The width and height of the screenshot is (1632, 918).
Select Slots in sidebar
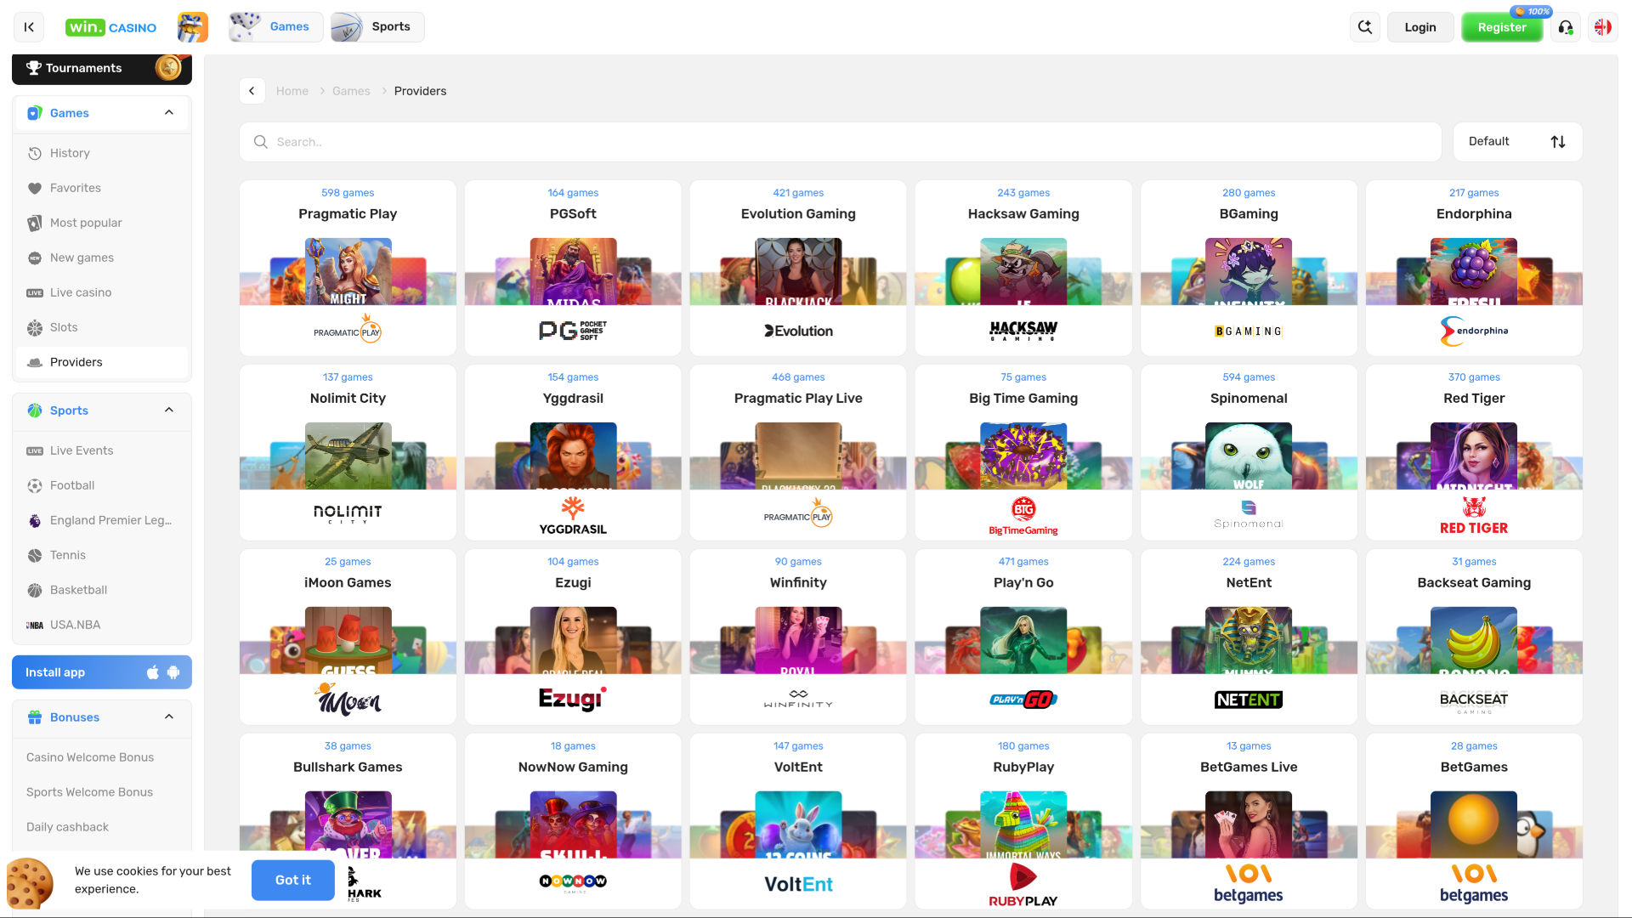tap(102, 327)
